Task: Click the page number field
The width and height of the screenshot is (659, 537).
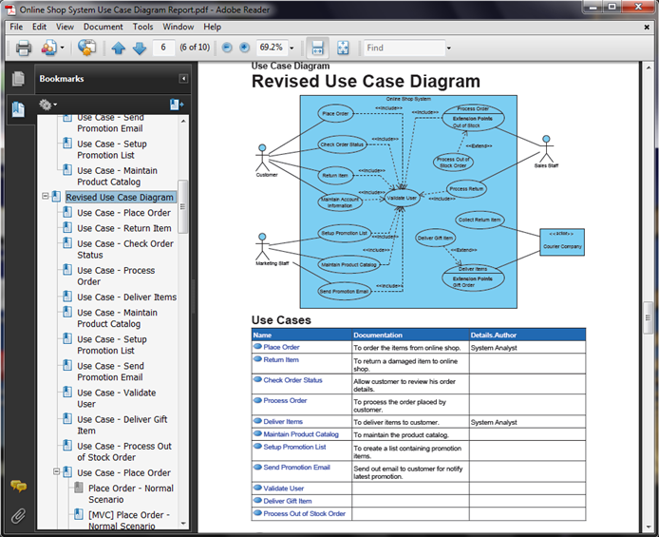Action: 163,48
